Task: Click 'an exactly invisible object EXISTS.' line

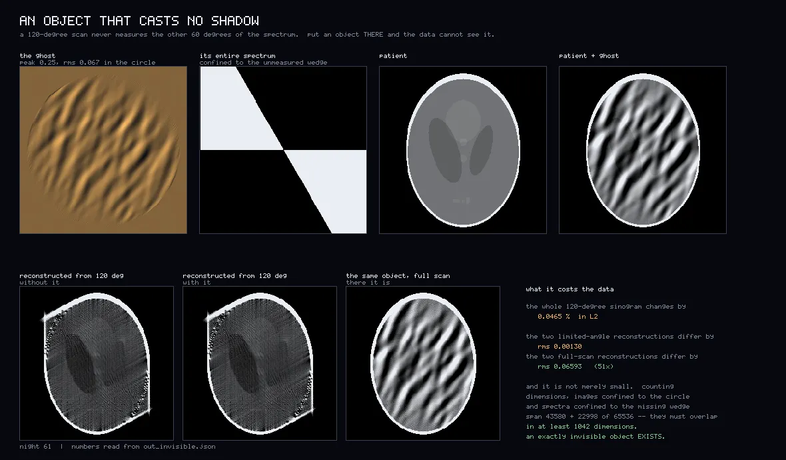Action: coord(596,437)
